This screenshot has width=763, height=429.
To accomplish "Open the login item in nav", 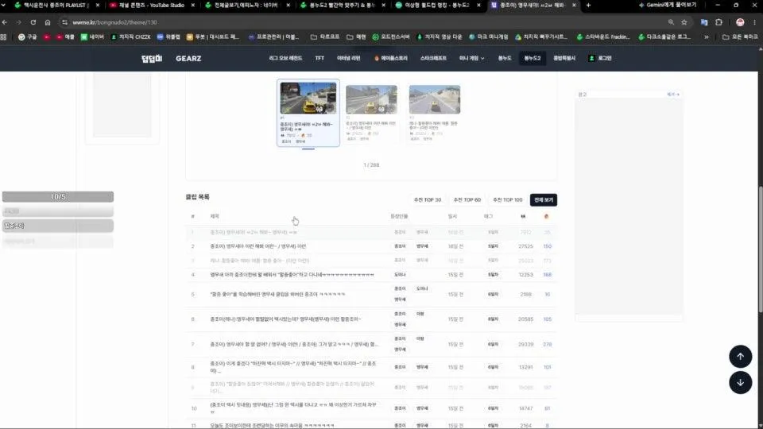I will click(x=601, y=58).
